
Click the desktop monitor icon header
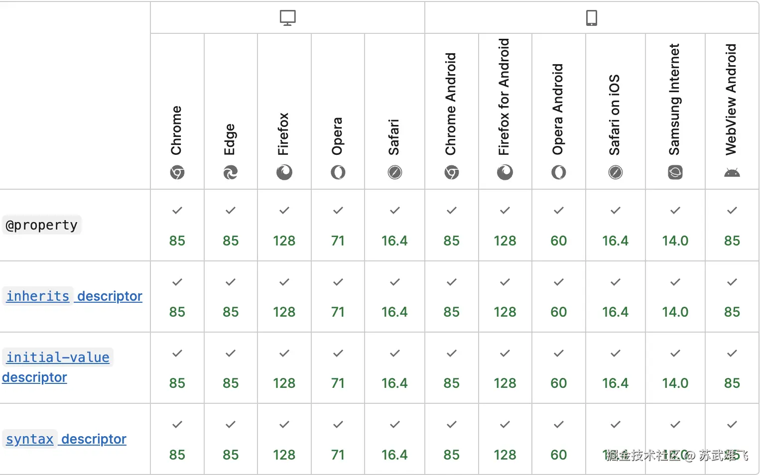tap(287, 18)
